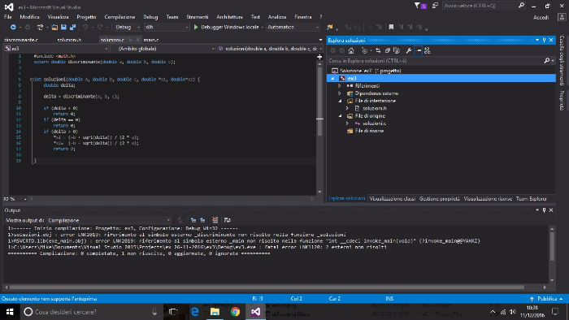The image size is (569, 320).
Task: Collapse the File di origine folder
Action: coord(340,116)
